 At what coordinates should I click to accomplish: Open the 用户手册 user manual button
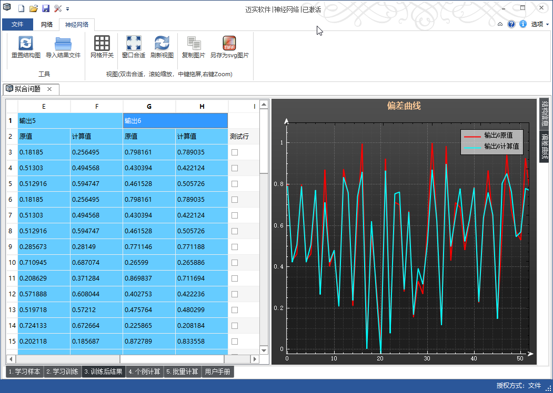(x=217, y=372)
